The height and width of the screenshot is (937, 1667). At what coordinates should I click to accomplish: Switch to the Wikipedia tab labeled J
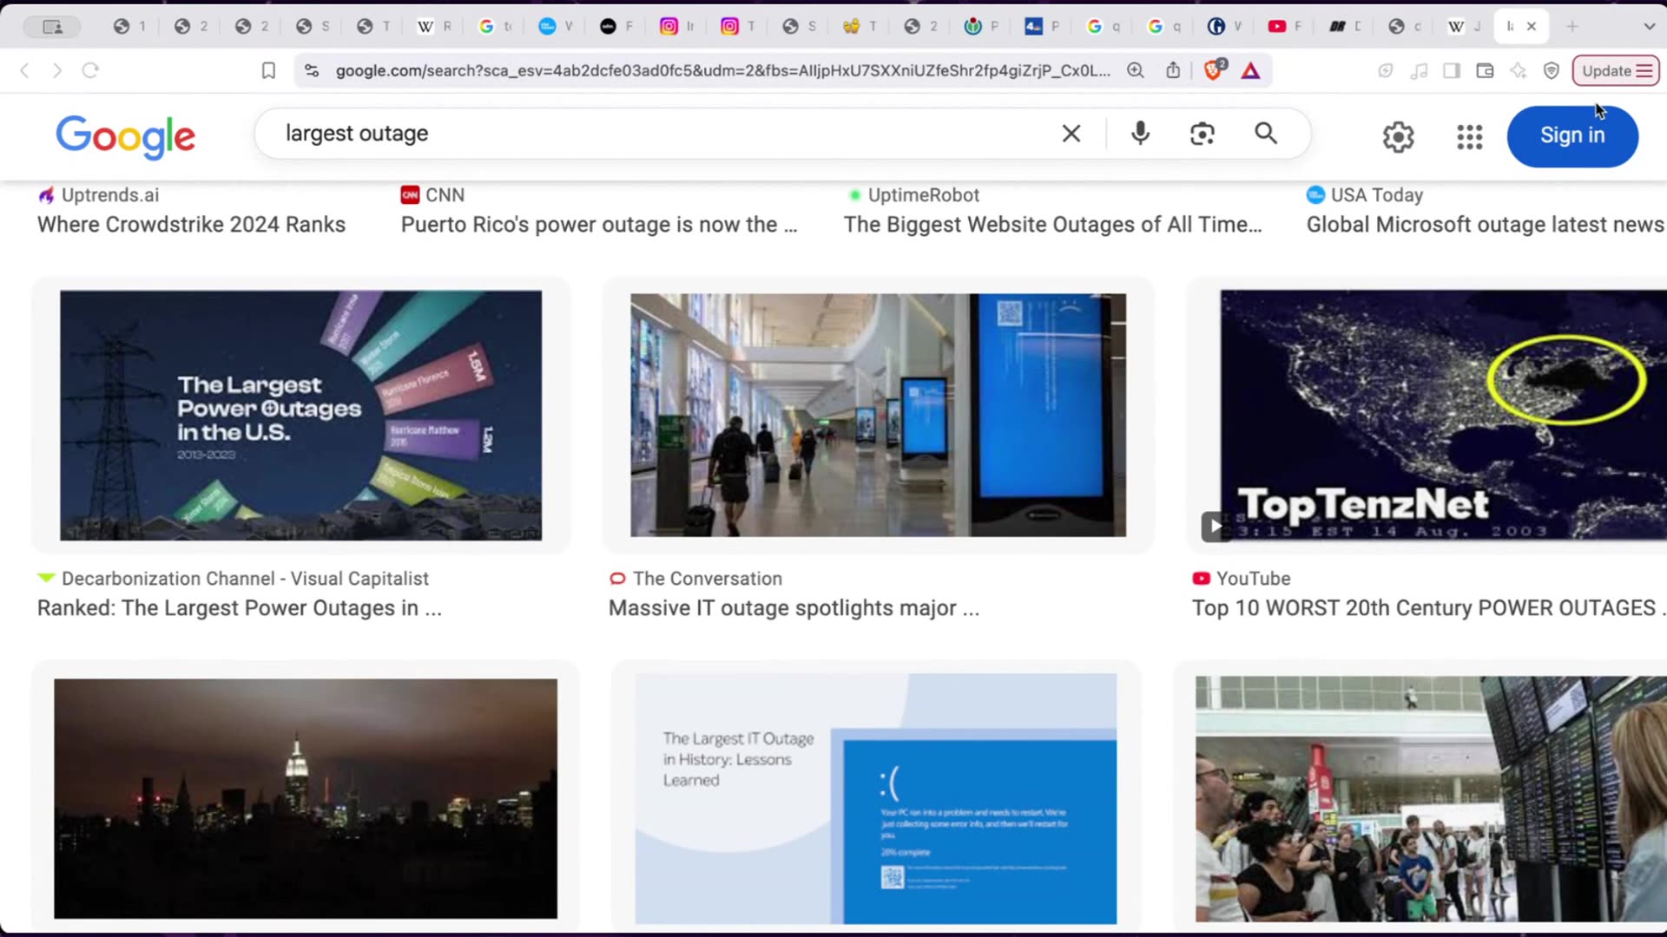1466,27
